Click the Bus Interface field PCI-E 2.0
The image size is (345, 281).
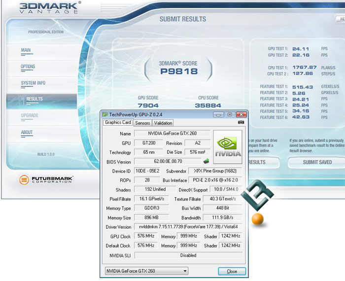point(215,180)
